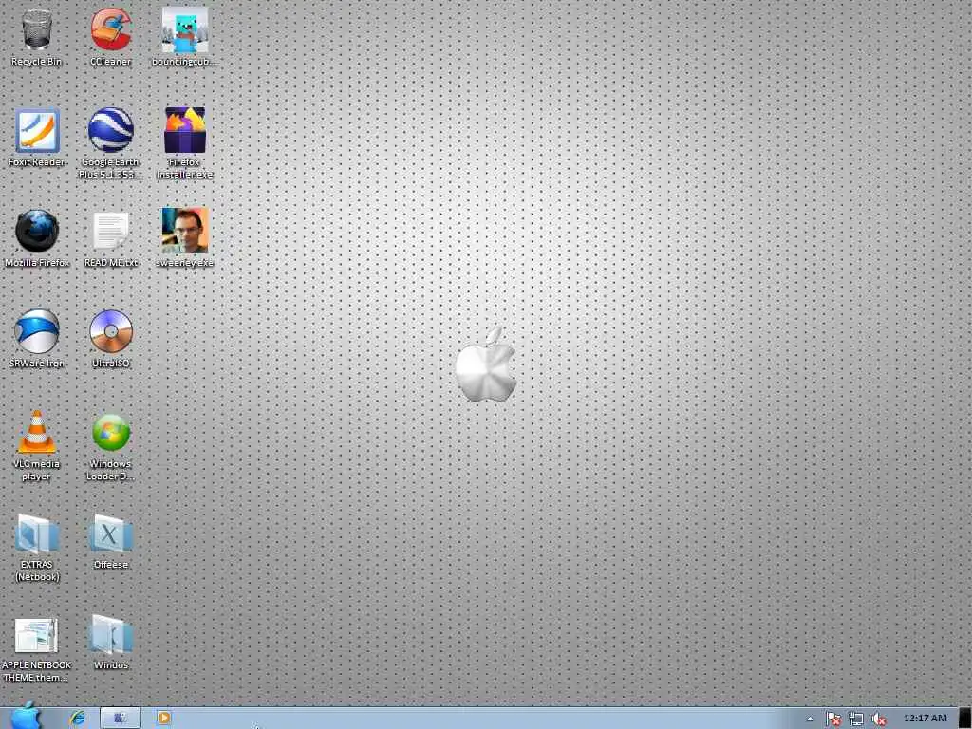
Task: Select the CCleaner desktop shortcut
Action: 110,35
